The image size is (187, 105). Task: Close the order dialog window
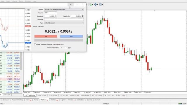(x=83, y=5)
